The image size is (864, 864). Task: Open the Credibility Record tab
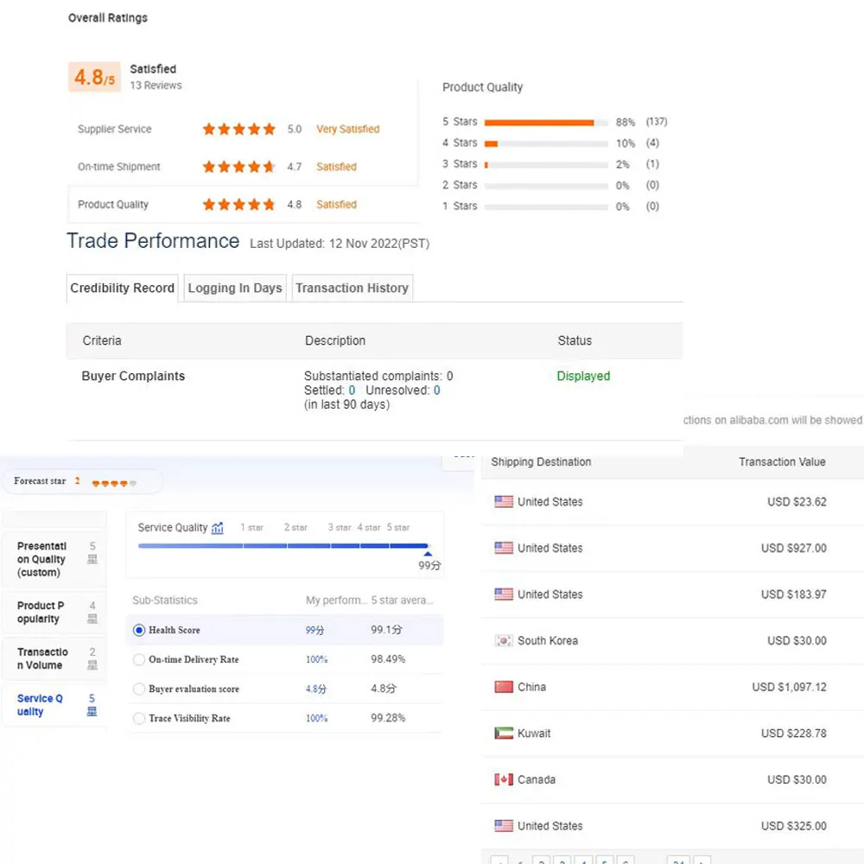point(123,289)
